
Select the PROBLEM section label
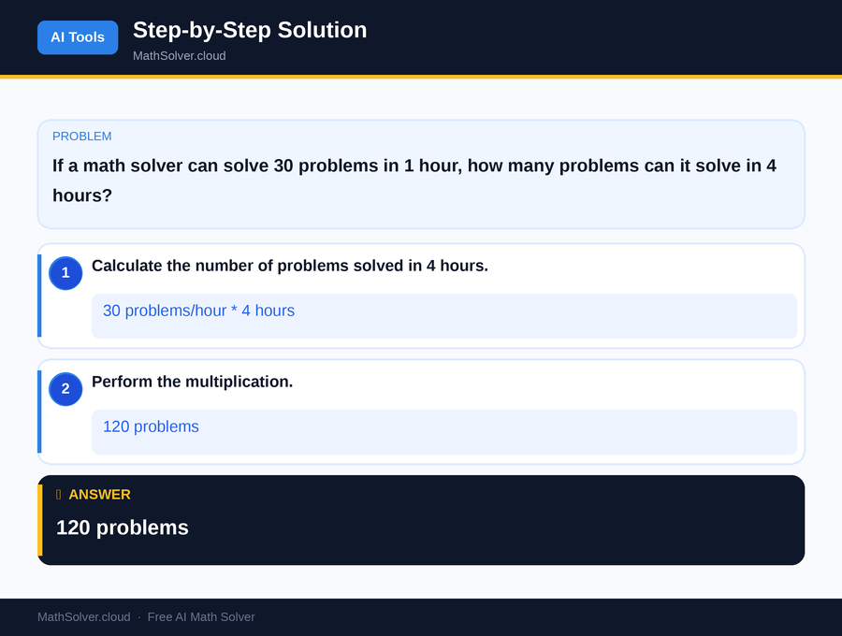tap(82, 136)
